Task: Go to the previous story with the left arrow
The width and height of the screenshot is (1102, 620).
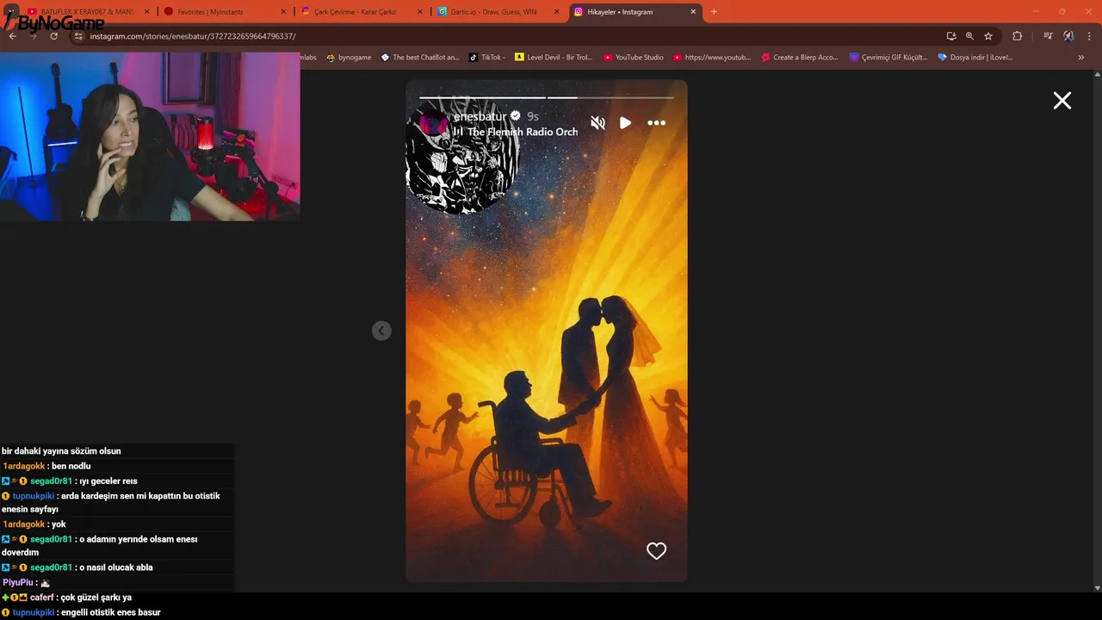Action: pos(381,331)
